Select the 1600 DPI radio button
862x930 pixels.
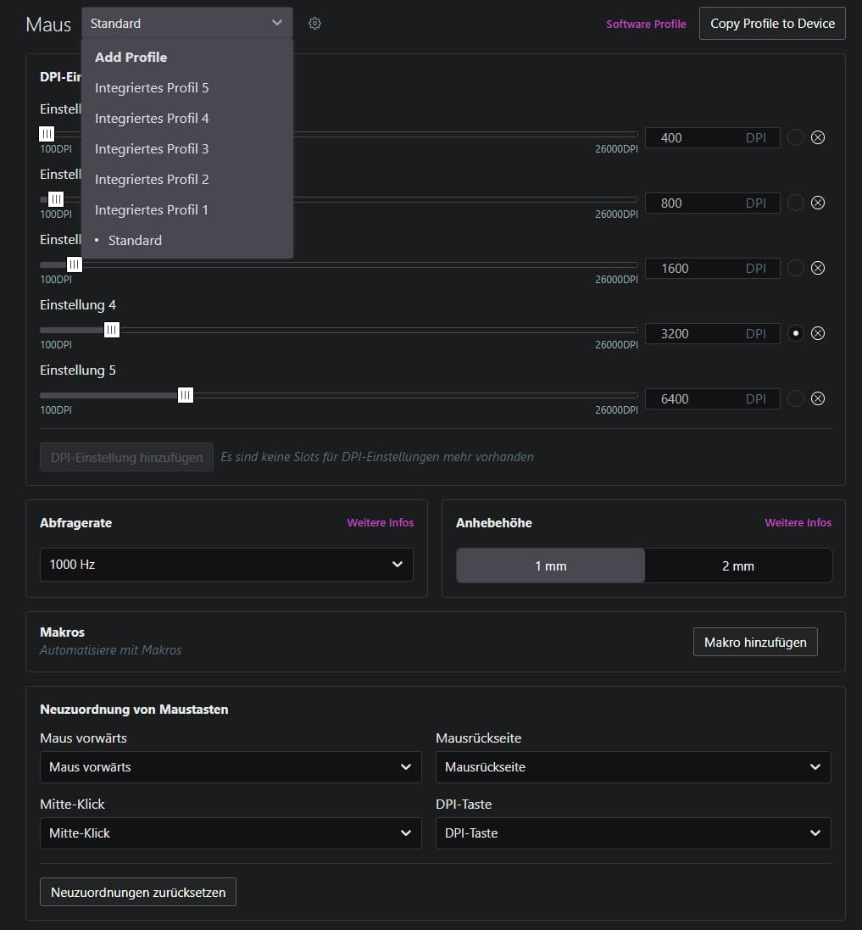coord(795,268)
